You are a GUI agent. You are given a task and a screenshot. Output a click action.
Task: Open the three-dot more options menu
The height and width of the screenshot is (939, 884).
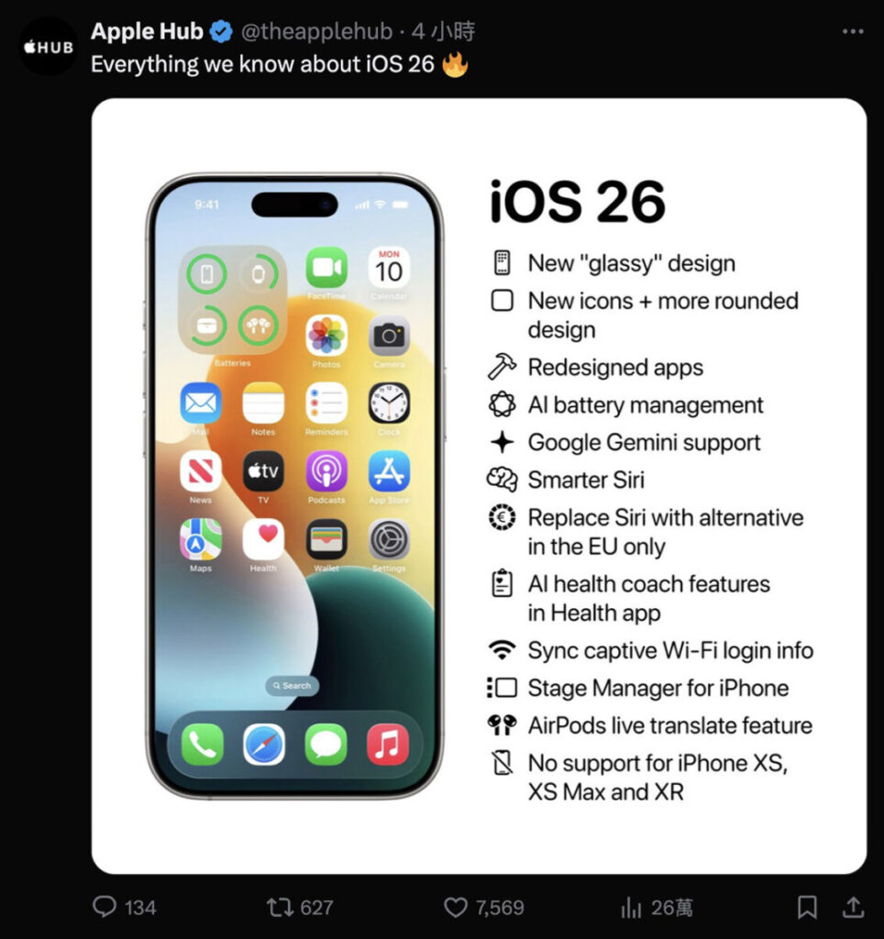[x=853, y=31]
